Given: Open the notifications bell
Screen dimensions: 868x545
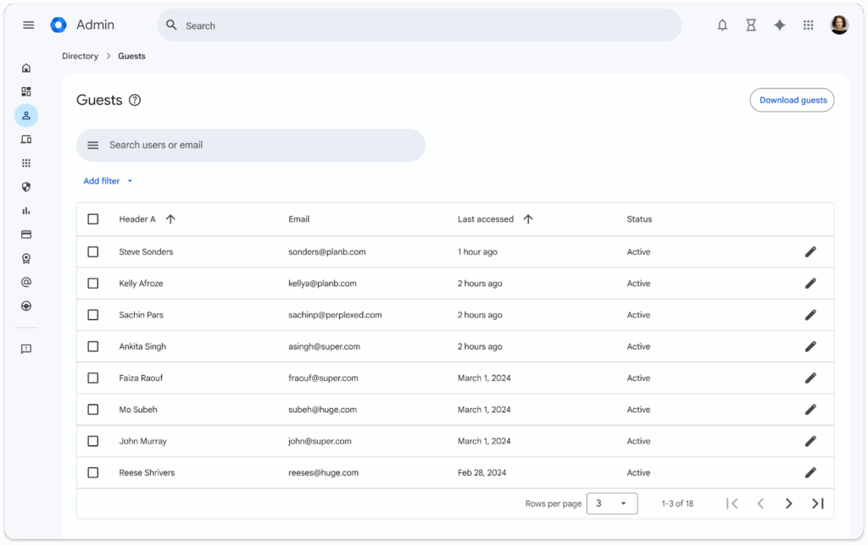Looking at the screenshot, I should [x=722, y=25].
